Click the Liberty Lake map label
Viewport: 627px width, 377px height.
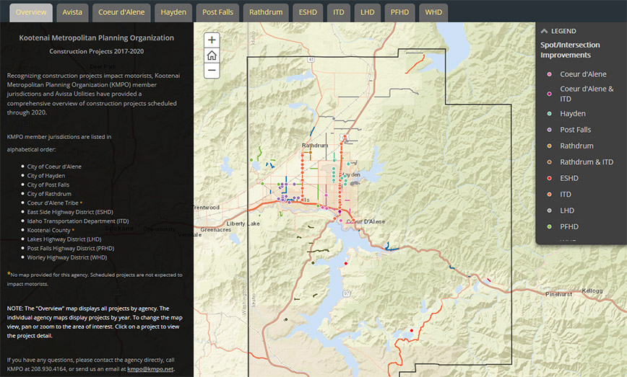(x=243, y=223)
